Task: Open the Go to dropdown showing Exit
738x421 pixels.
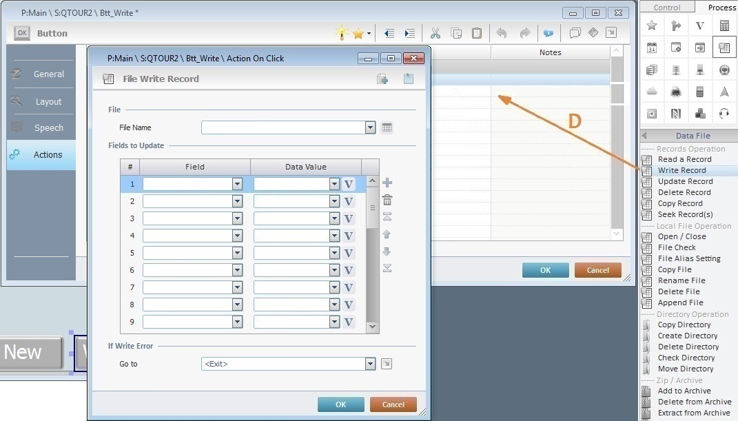Action: (370, 364)
